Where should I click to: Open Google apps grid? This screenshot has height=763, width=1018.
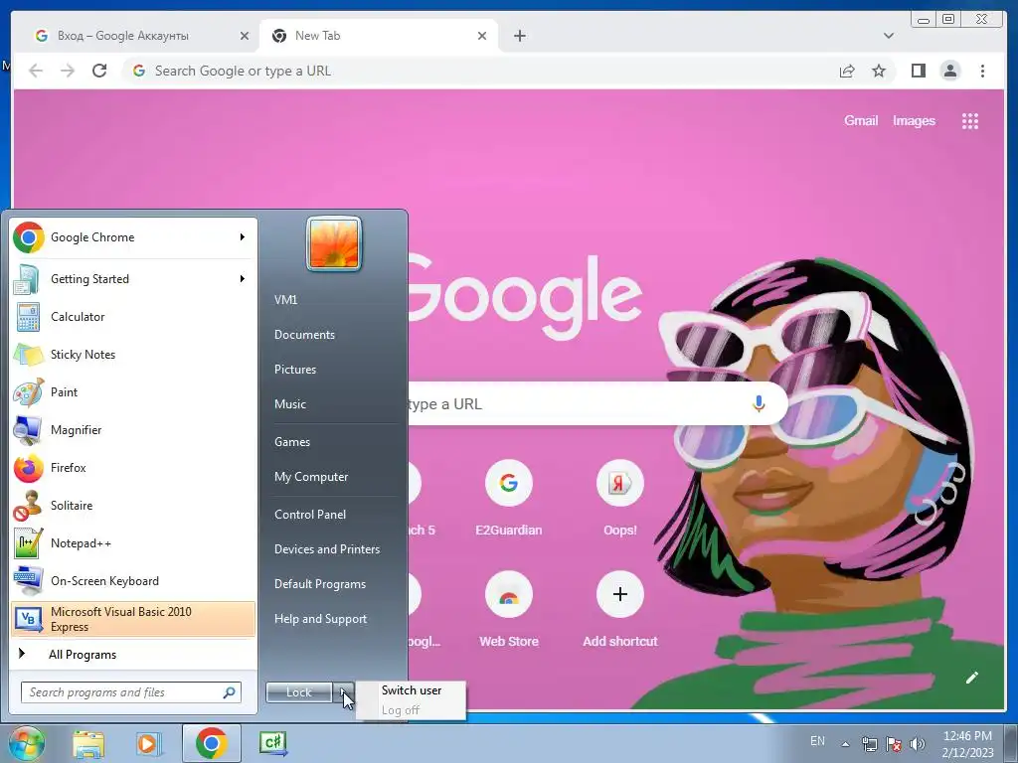[x=970, y=120]
